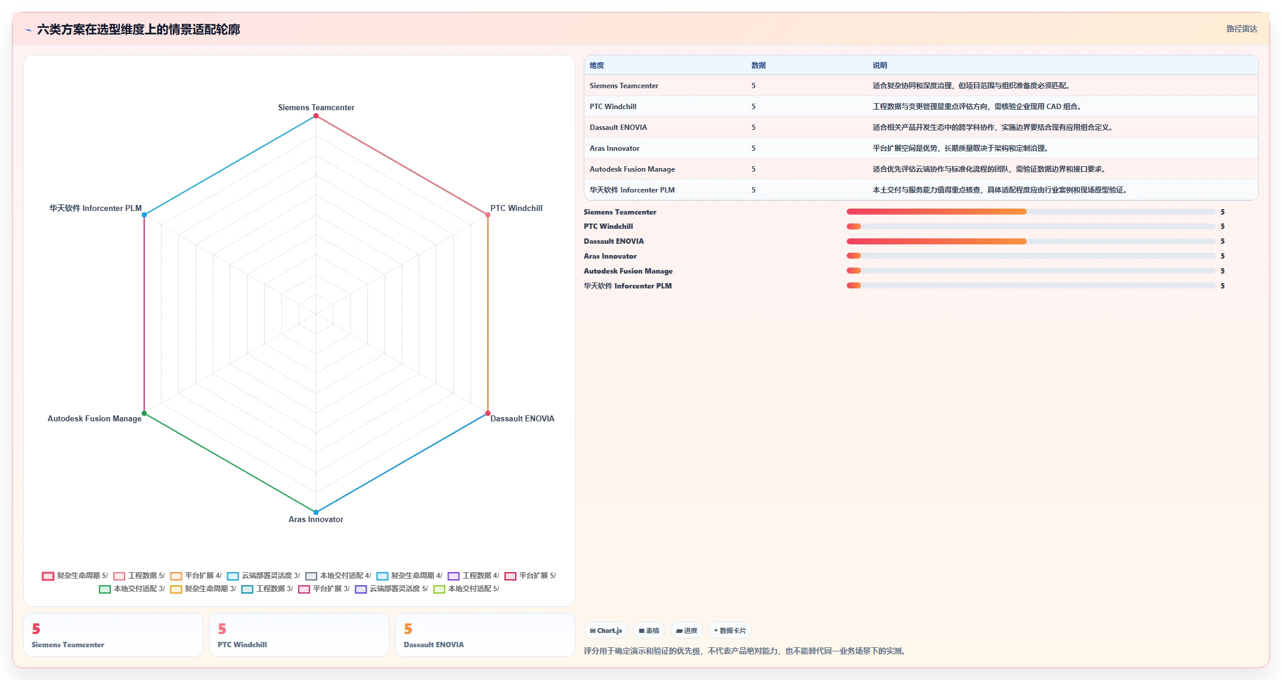Toggle the 复杂生命周期 4/ legend entry
This screenshot has height=680, width=1282.
click(x=410, y=576)
